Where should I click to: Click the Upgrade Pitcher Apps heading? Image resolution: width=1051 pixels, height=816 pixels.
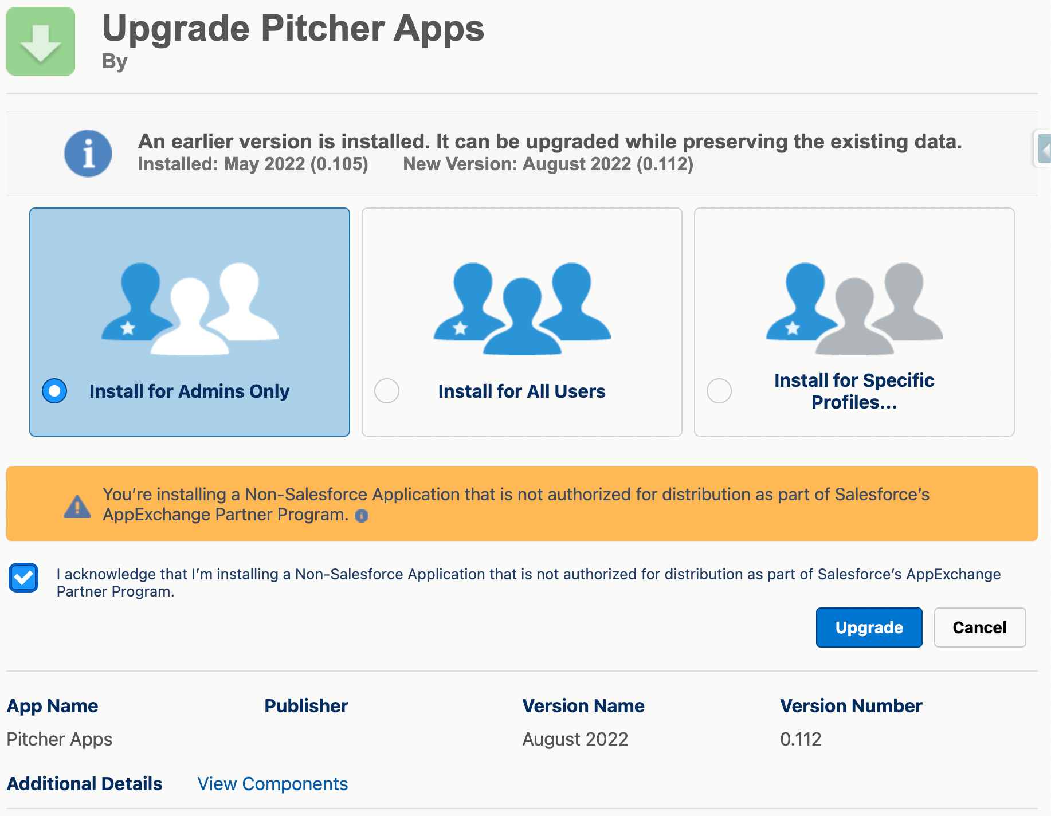(293, 29)
